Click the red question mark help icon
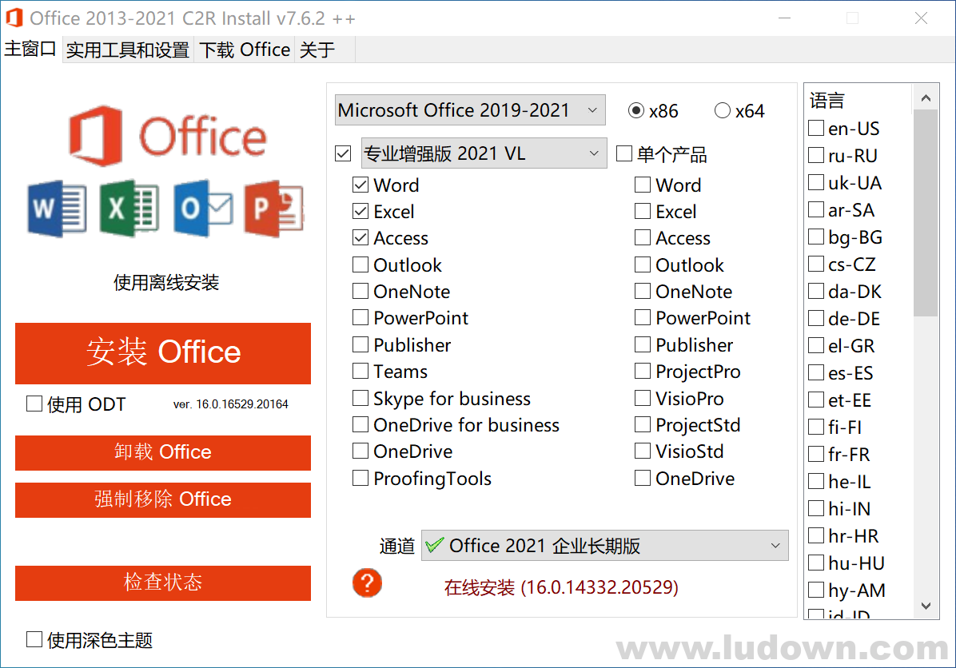 [x=367, y=583]
